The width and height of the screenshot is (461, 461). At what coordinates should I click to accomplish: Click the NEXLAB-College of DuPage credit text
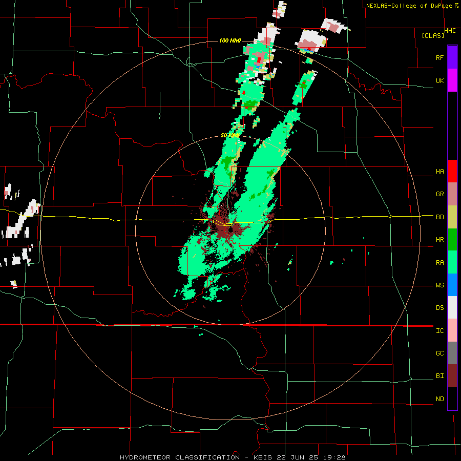pos(410,6)
